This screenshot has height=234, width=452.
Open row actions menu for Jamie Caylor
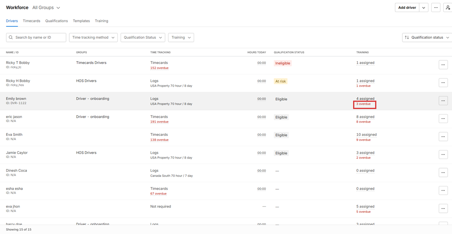[443, 155]
